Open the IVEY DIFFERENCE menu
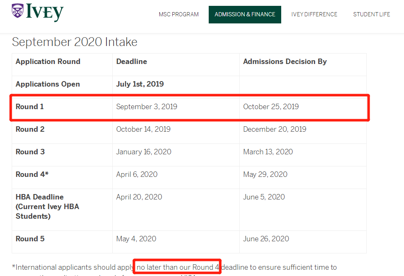 314,14
